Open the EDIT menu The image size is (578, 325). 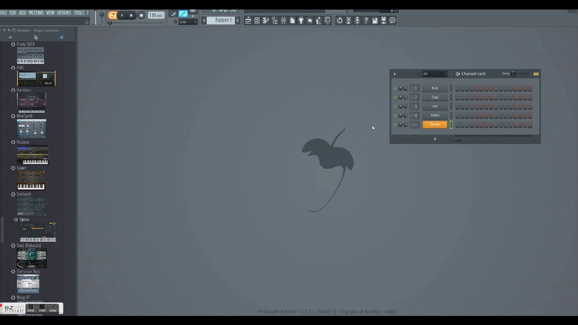pyautogui.click(x=13, y=13)
